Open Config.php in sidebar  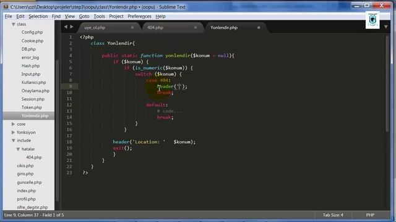coord(32,32)
